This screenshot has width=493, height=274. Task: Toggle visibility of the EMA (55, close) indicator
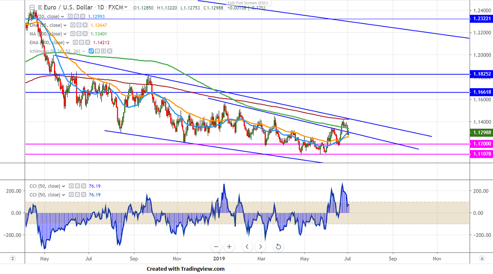[x=73, y=25]
